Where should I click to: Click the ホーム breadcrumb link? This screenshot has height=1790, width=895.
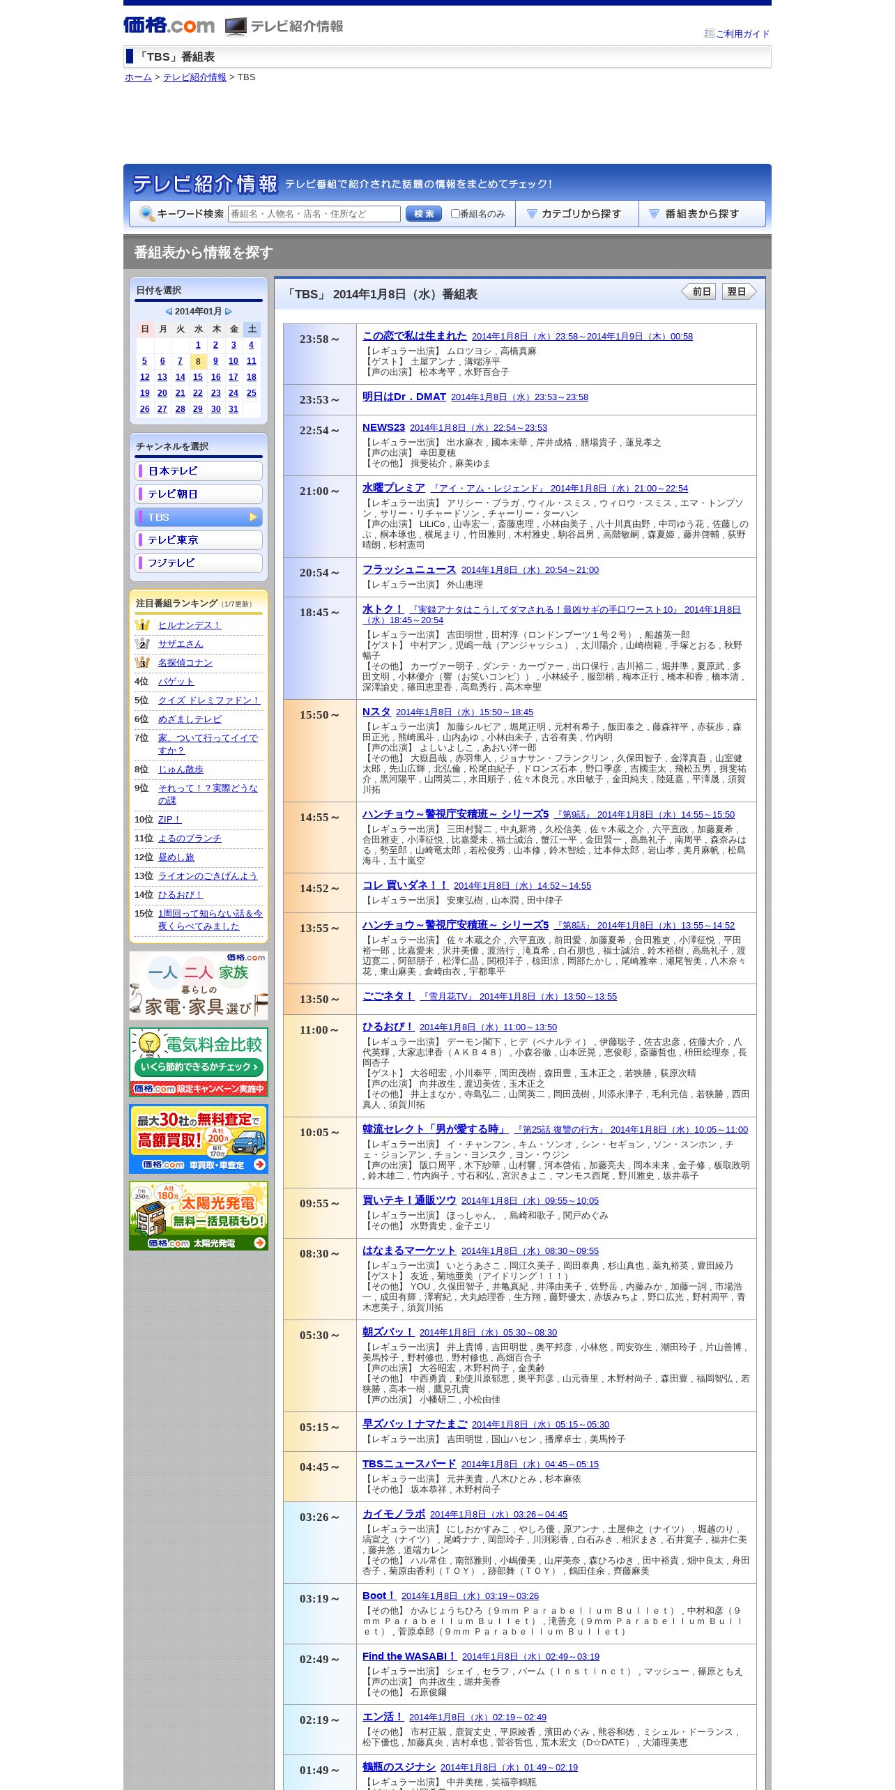138,77
